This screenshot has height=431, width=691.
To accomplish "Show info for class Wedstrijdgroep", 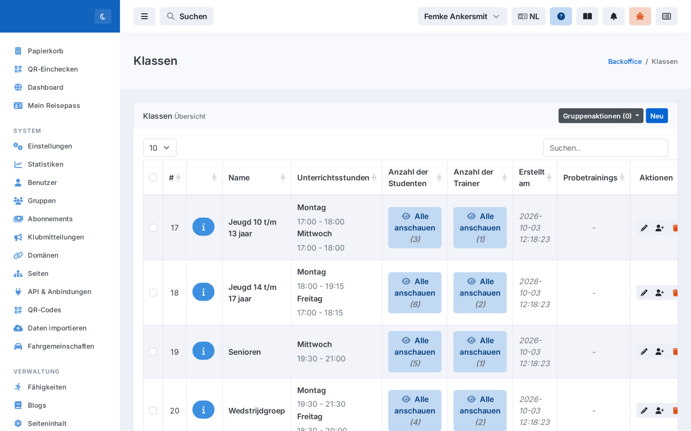I will (x=203, y=410).
